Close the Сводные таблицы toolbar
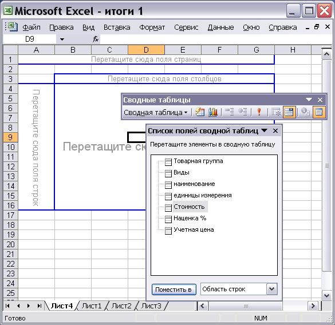 (320, 100)
